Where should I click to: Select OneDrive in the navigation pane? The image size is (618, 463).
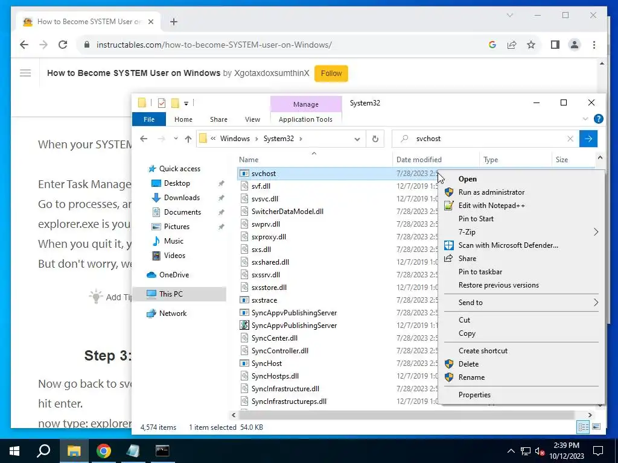pyautogui.click(x=174, y=275)
